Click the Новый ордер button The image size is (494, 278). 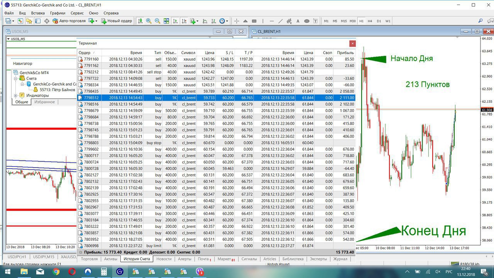tap(117, 21)
